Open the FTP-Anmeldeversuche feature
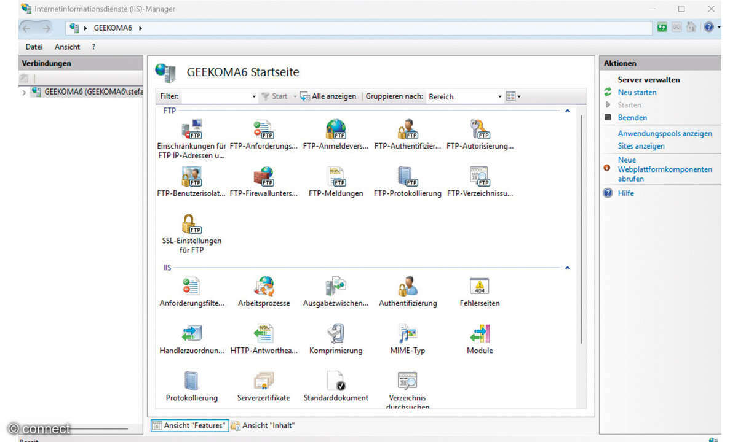 pos(336,135)
